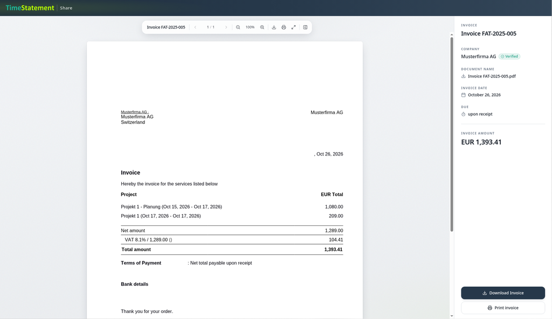552x319 pixels.
Task: Click the EUR Total column header
Action: 332,194
